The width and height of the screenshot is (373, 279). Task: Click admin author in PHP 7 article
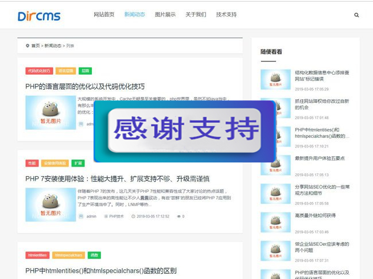[91, 216]
